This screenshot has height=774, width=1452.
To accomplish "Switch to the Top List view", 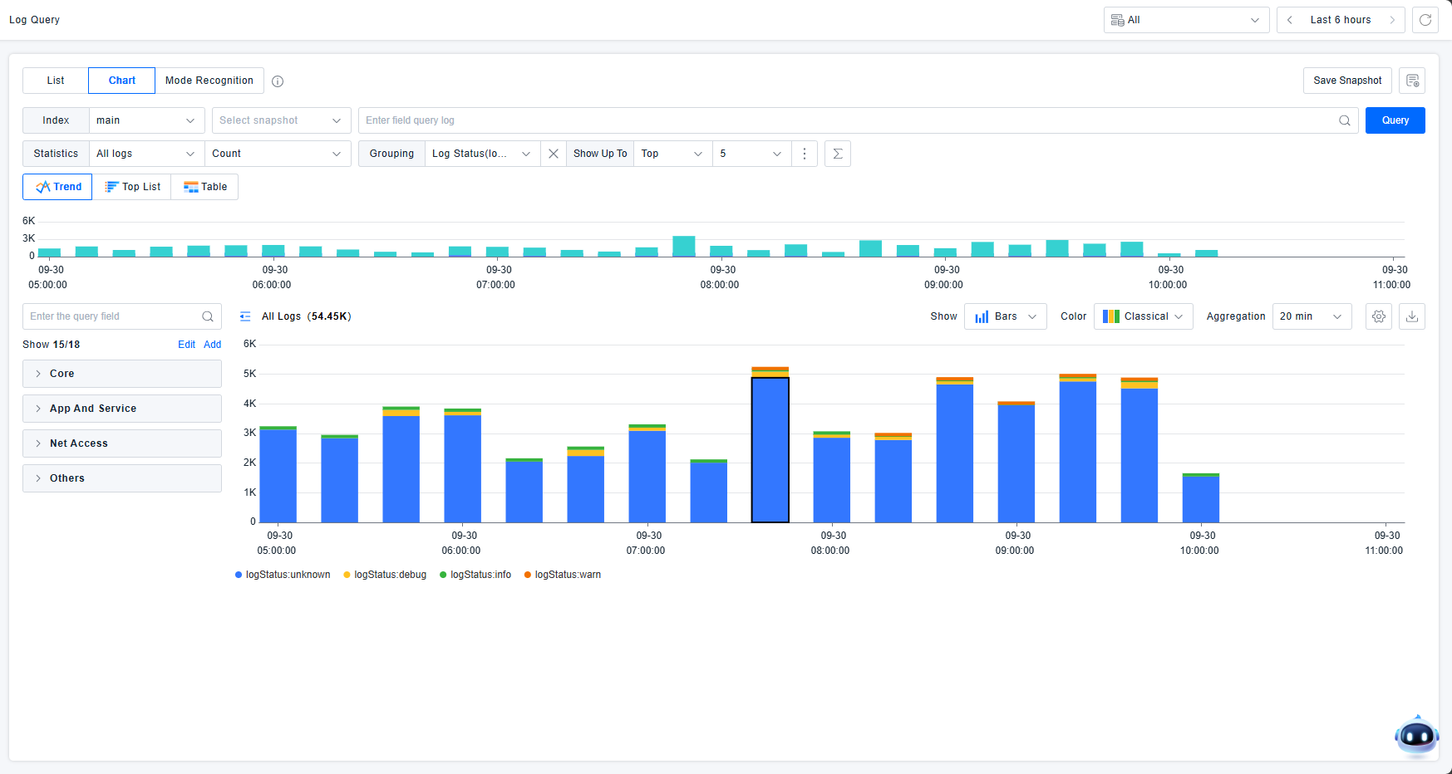I will point(132,187).
